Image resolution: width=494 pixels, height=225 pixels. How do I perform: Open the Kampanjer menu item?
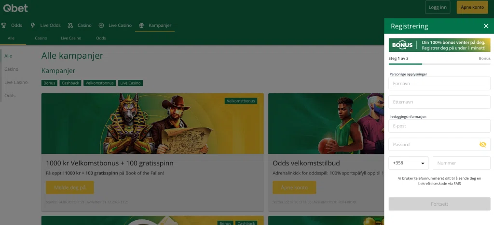click(160, 25)
